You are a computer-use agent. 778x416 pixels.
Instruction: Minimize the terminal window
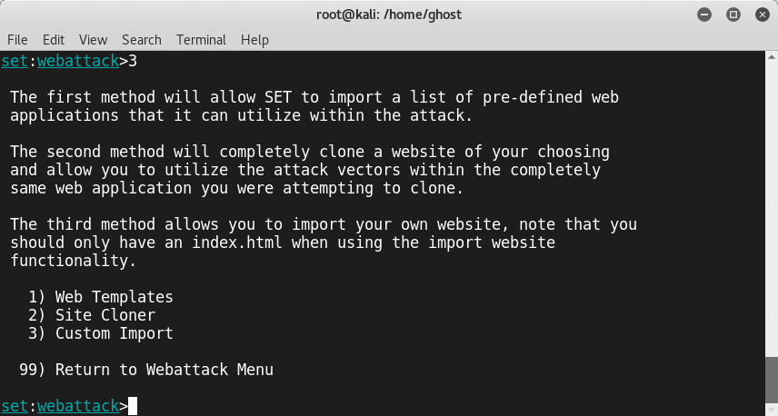pos(704,15)
